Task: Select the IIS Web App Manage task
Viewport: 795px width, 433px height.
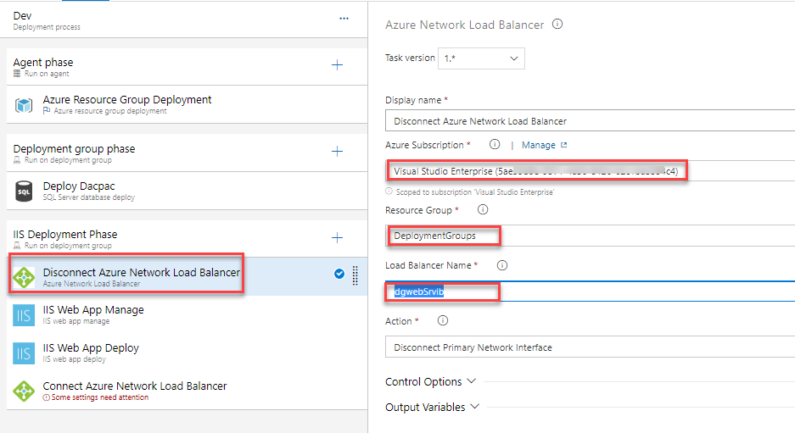Action: (x=188, y=314)
